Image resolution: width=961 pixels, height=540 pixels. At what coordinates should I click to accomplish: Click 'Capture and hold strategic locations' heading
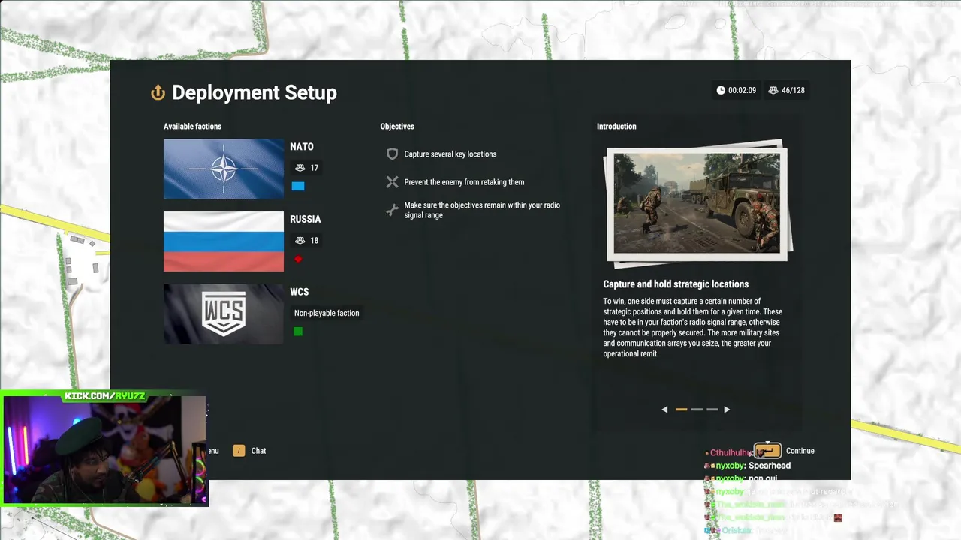tap(676, 284)
